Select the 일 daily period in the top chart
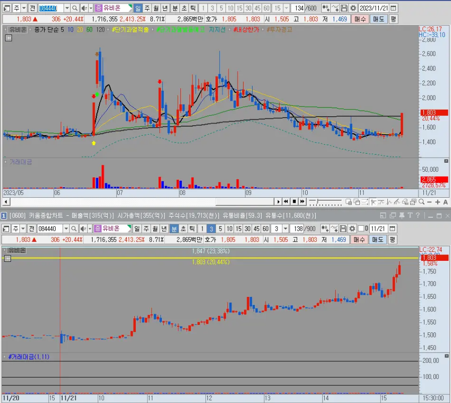This screenshot has width=451, height=403. (138, 8)
